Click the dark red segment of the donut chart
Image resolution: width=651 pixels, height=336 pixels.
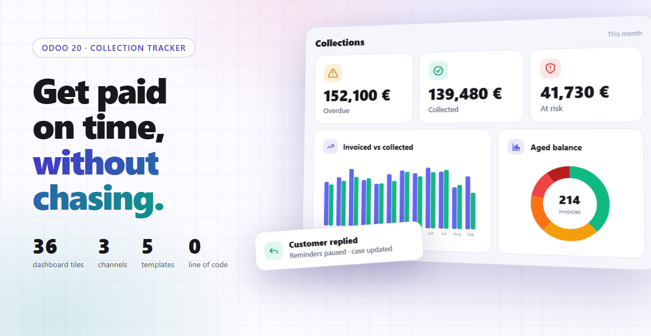click(559, 173)
